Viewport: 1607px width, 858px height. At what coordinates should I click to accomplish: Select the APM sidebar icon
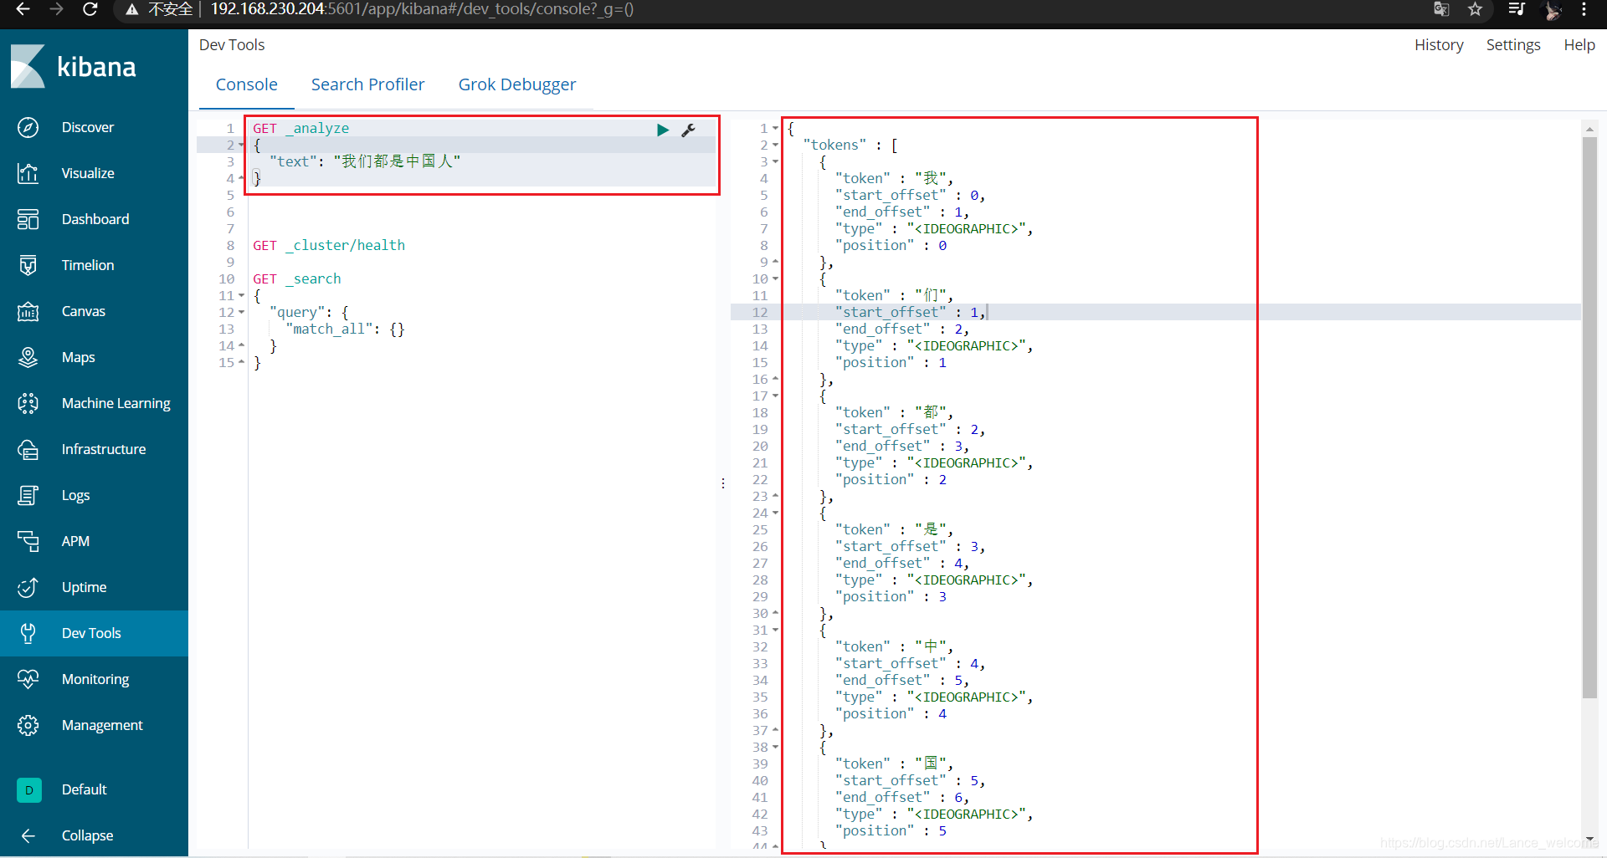point(75,541)
